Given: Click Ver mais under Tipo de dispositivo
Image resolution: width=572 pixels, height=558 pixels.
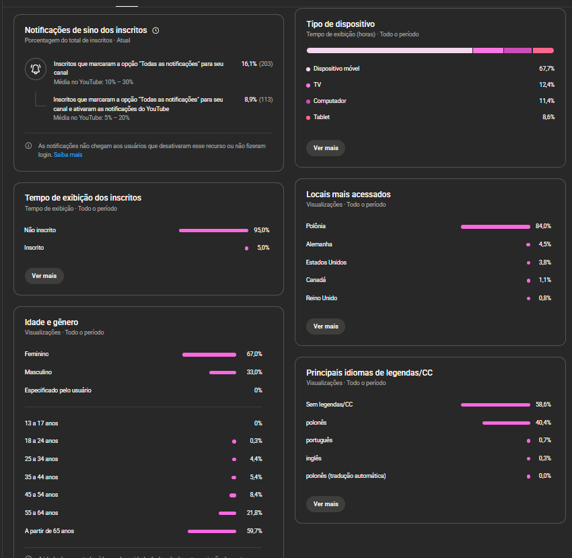Looking at the screenshot, I should click(x=326, y=148).
